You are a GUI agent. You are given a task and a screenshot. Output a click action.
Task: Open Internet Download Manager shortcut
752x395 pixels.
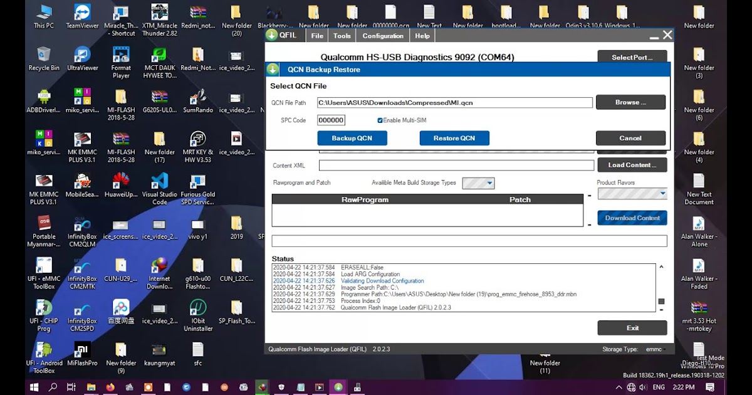[x=159, y=273]
